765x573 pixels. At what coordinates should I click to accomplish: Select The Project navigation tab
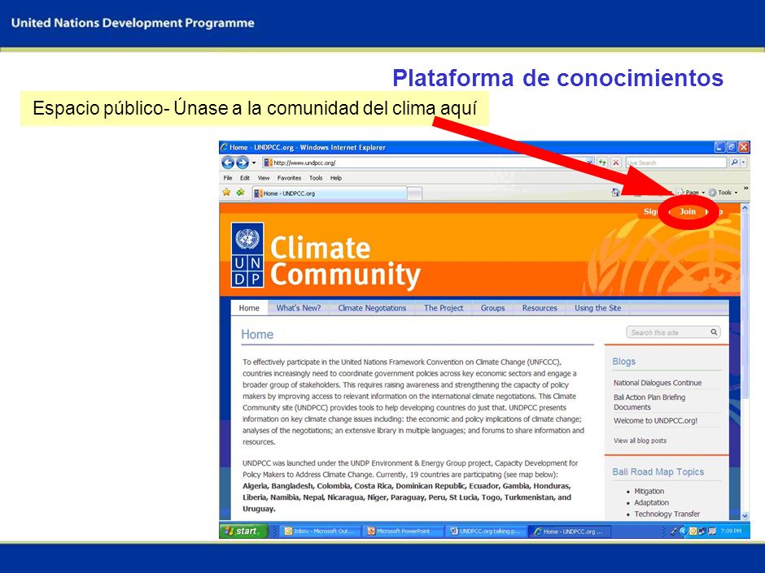(x=444, y=308)
